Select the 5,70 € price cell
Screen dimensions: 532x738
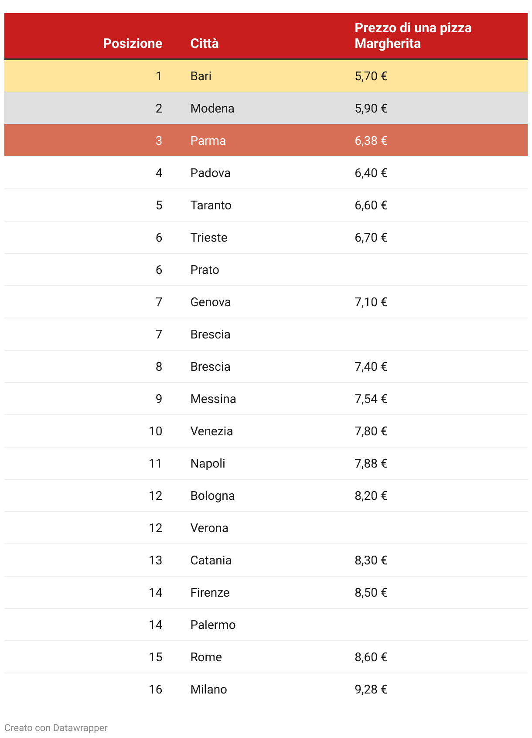tap(371, 76)
